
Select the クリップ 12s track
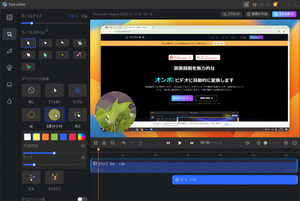[x=194, y=165]
